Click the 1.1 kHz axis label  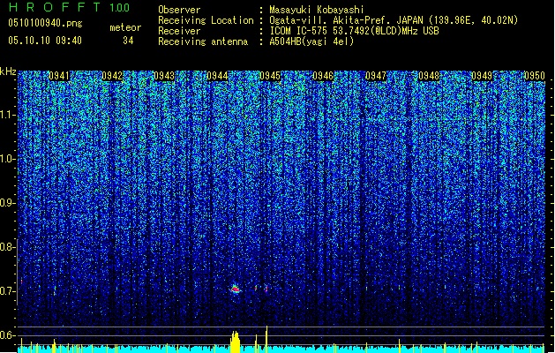[8, 115]
